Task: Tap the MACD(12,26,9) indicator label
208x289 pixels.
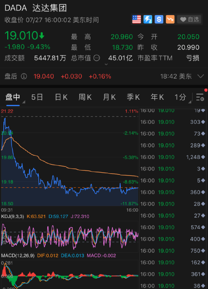Action: point(18,255)
